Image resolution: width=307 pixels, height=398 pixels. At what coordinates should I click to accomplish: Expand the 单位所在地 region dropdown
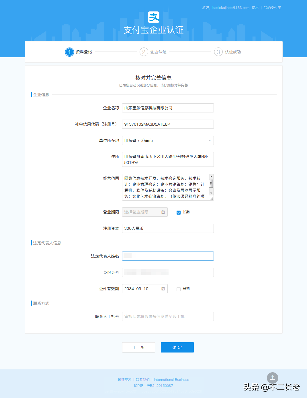168,140
